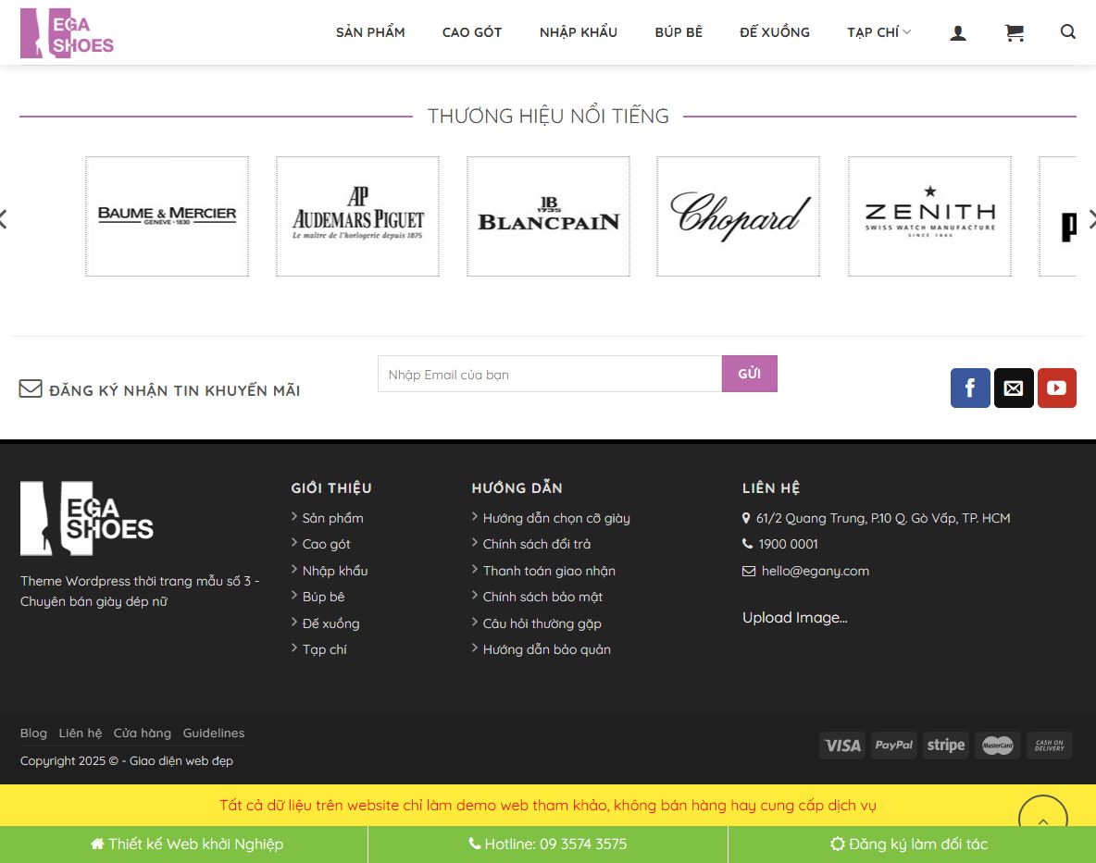Open footer link Sản phẩm
The height and width of the screenshot is (863, 1096).
coord(332,518)
